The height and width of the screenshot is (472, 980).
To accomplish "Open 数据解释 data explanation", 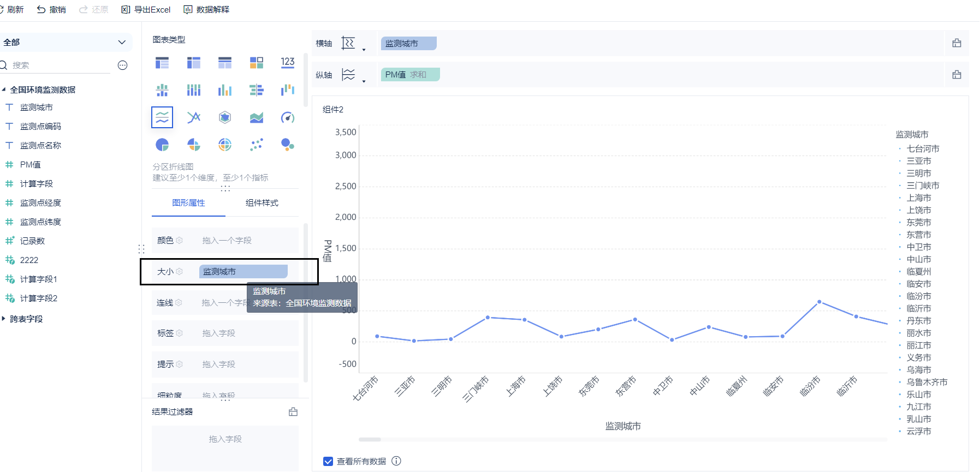I will pyautogui.click(x=206, y=9).
